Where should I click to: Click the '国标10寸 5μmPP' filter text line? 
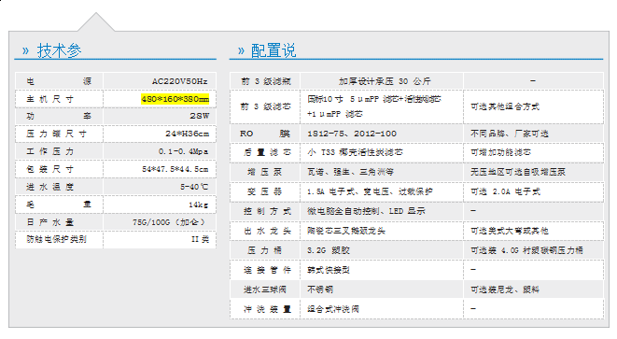click(x=374, y=99)
